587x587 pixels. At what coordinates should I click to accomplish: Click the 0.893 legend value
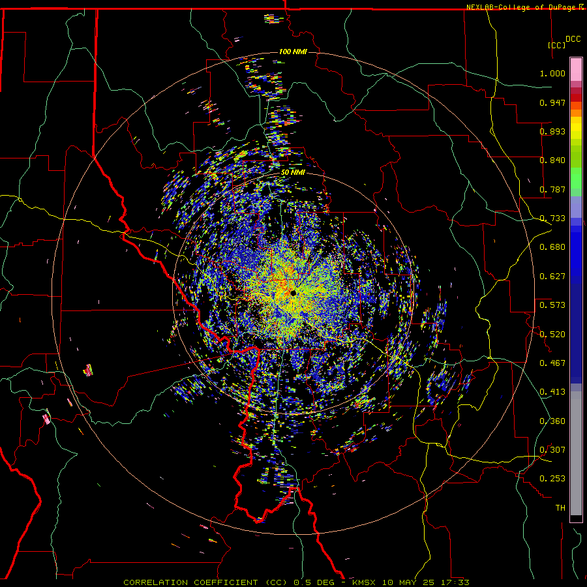pos(552,131)
